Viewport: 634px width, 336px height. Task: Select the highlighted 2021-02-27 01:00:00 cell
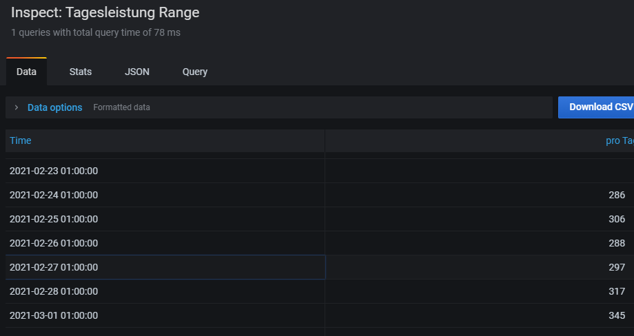pyautogui.click(x=54, y=267)
